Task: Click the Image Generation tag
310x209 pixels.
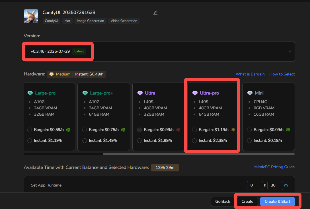Action: (90, 21)
